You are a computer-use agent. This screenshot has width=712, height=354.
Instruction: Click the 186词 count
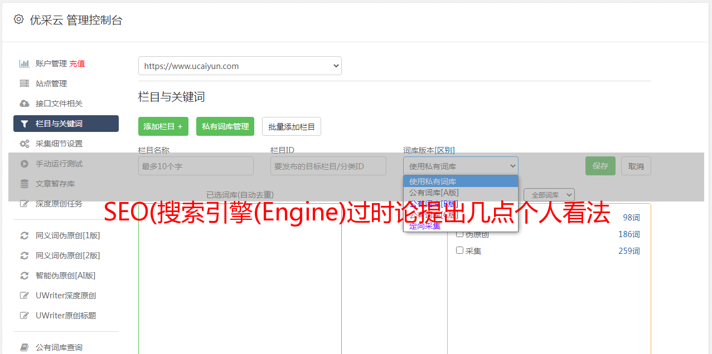[629, 234]
